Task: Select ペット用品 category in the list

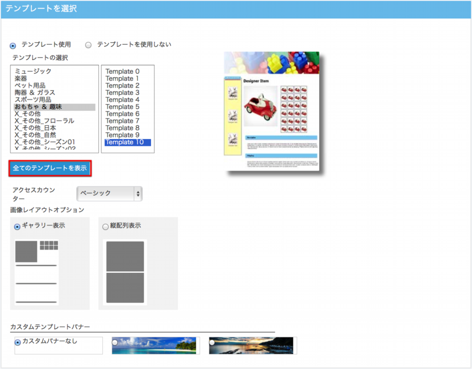Action: coord(30,86)
